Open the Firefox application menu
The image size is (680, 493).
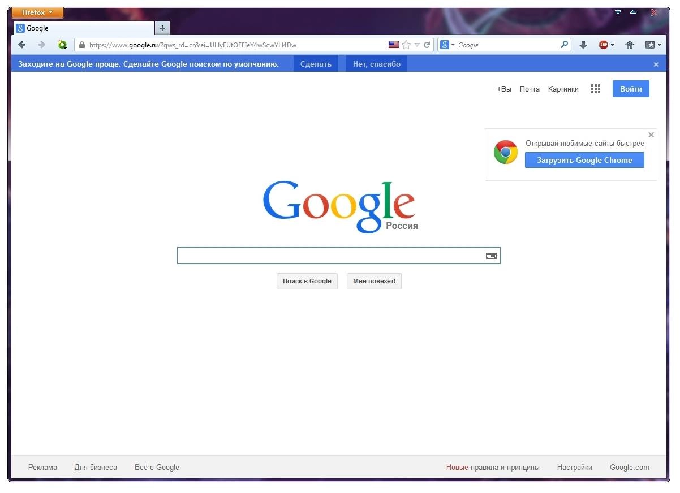pos(38,12)
